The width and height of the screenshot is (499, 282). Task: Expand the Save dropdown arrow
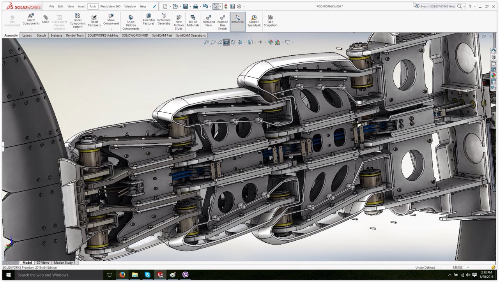[x=190, y=6]
